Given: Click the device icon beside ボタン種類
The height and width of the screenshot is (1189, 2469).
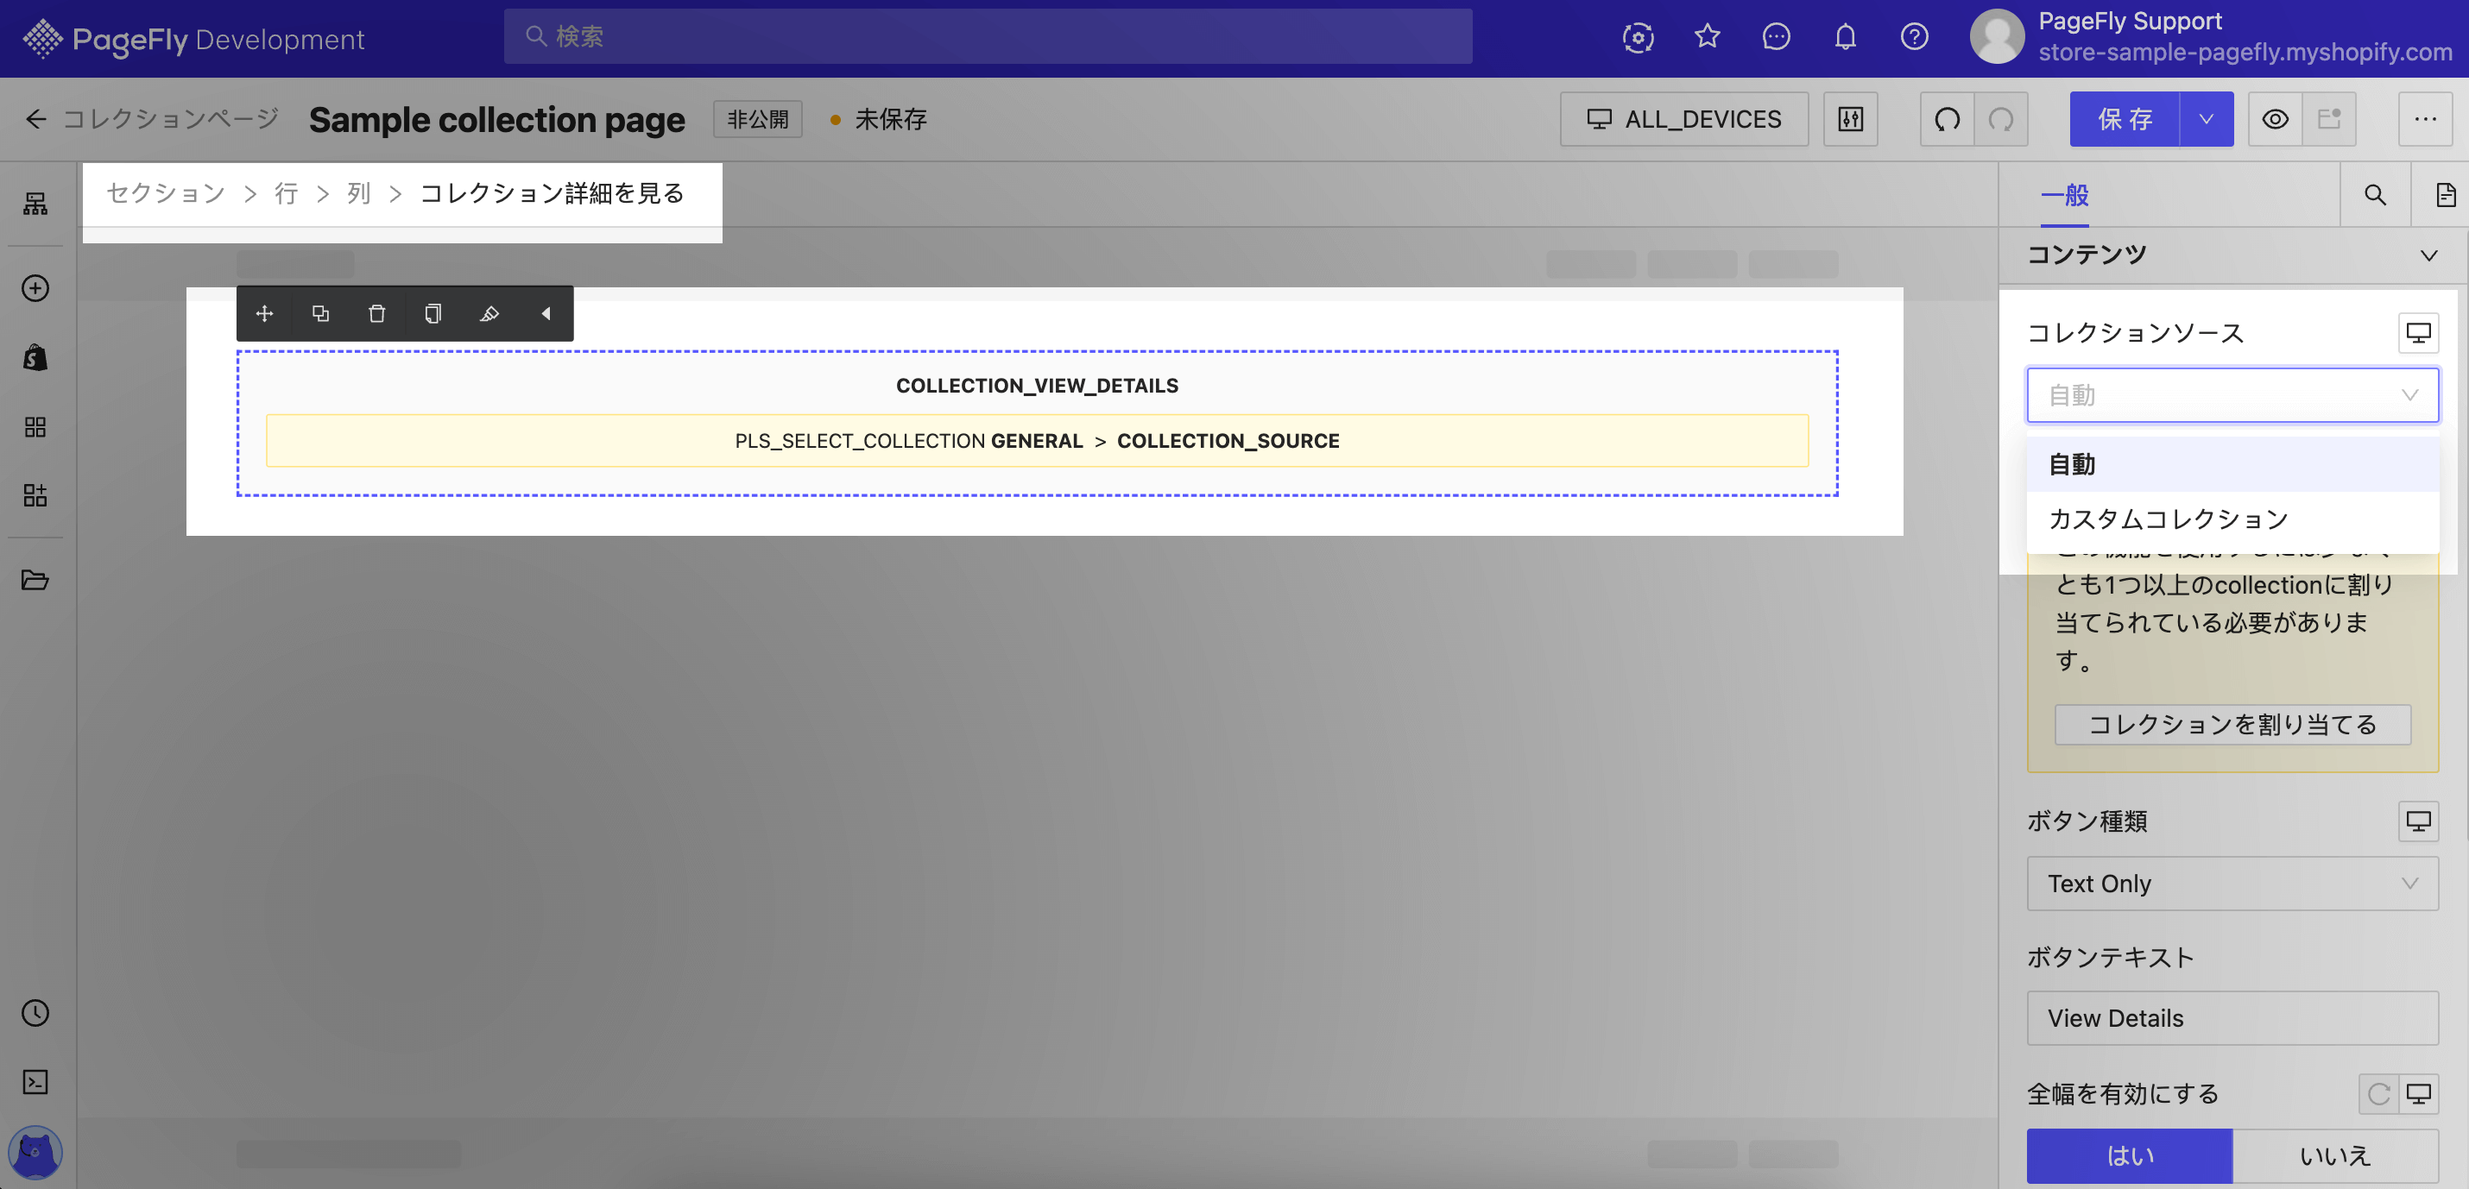Looking at the screenshot, I should [2418, 821].
